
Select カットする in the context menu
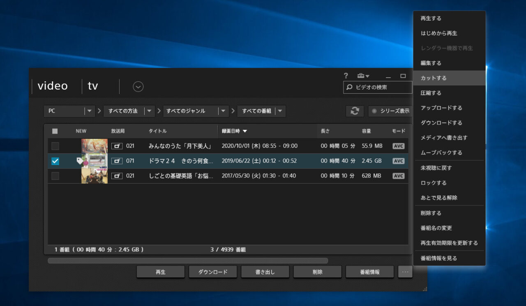point(434,78)
